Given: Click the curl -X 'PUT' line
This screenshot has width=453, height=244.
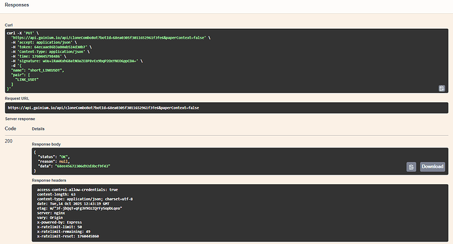Looking at the screenshot, I should 22,33.
